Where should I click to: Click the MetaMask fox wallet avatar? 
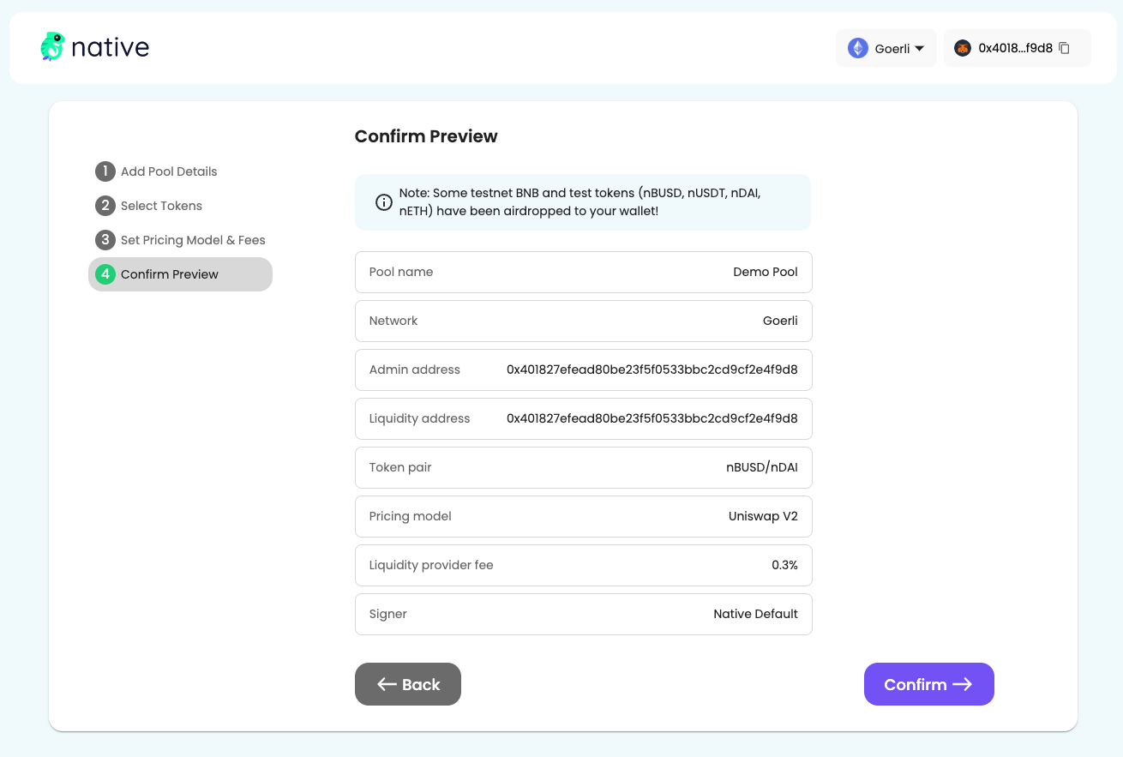click(x=963, y=48)
